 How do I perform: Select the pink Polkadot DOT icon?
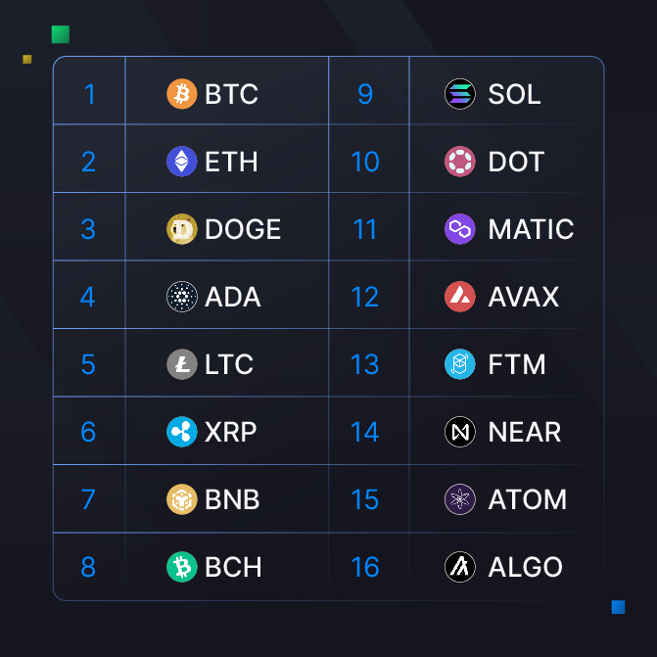(x=459, y=162)
